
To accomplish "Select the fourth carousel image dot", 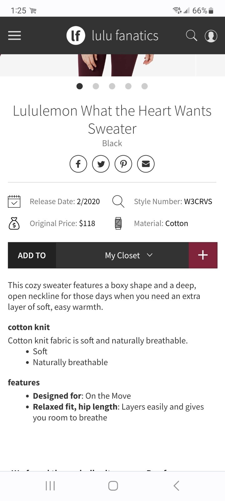I will click(128, 86).
